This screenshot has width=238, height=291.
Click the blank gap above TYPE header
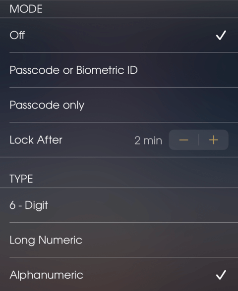[x=119, y=165]
